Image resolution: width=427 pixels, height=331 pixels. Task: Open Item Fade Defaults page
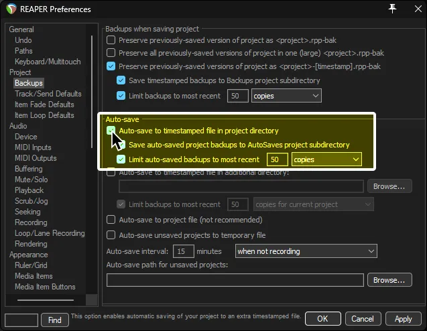44,105
